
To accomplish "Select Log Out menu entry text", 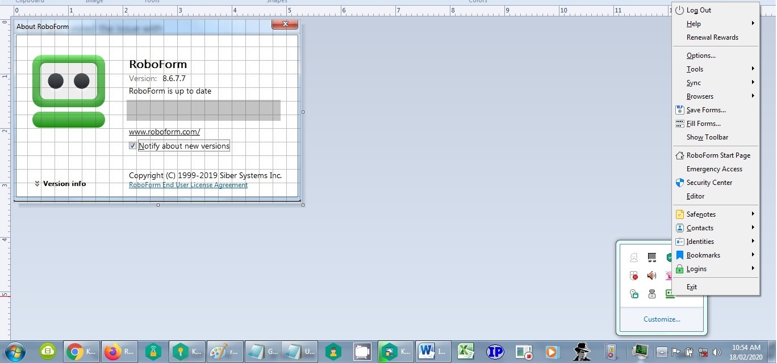I will pos(699,10).
